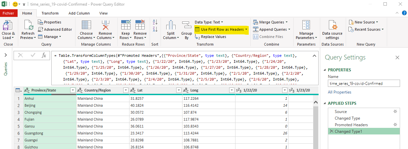Cancel formula edit with X icon
This screenshot has height=149, width=408.
[x=20, y=56]
